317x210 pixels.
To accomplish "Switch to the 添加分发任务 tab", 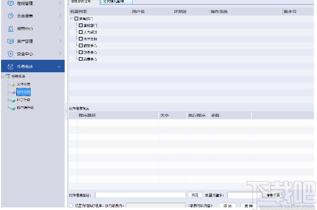I will (83, 2).
